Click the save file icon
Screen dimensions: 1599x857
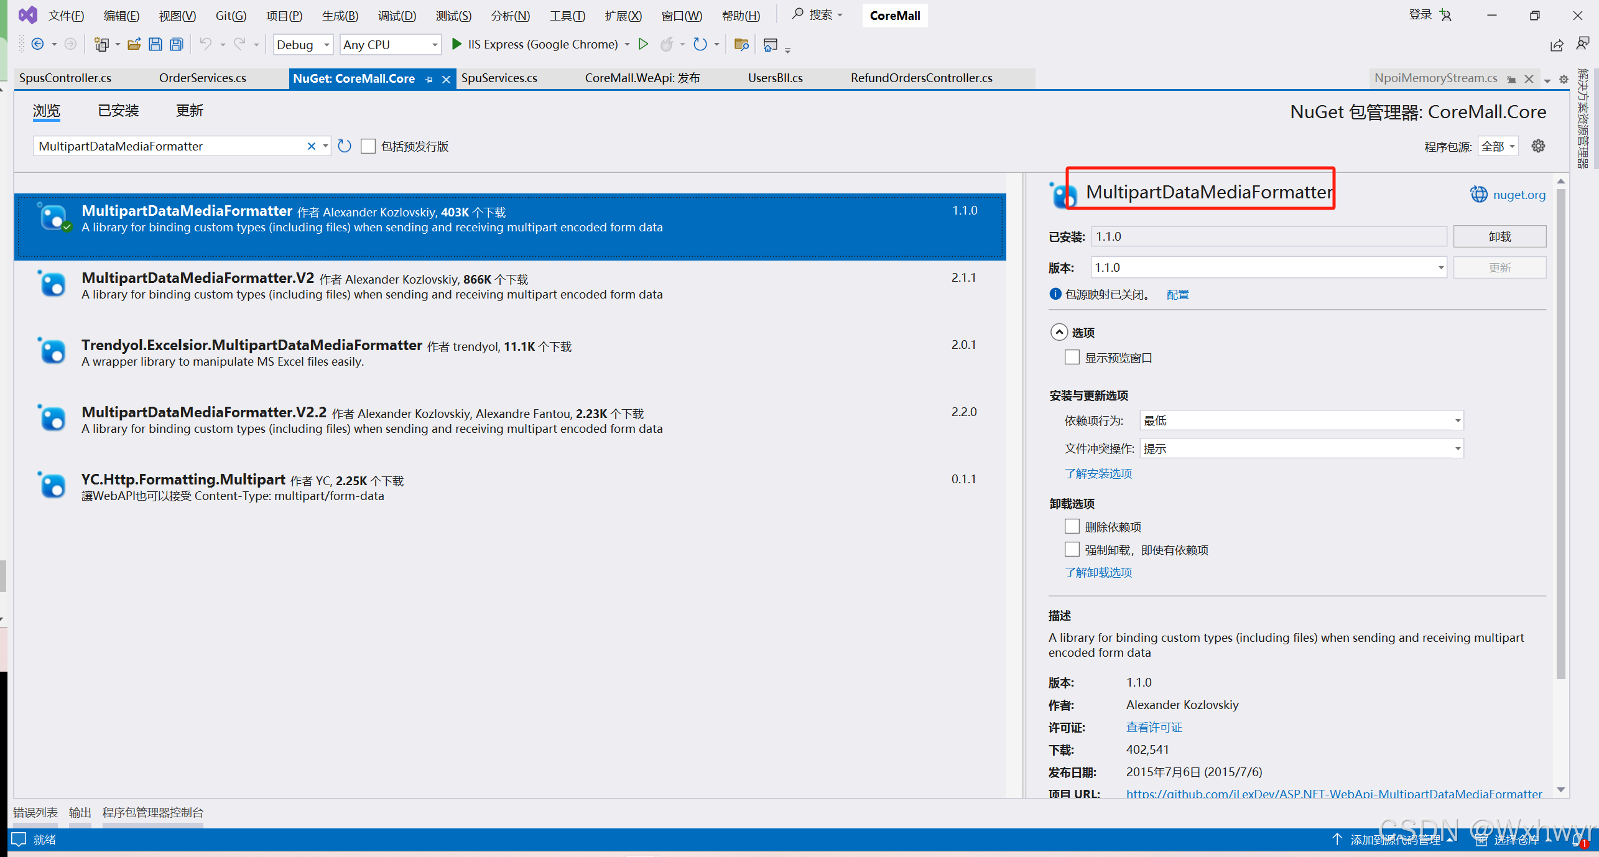pyautogui.click(x=155, y=44)
